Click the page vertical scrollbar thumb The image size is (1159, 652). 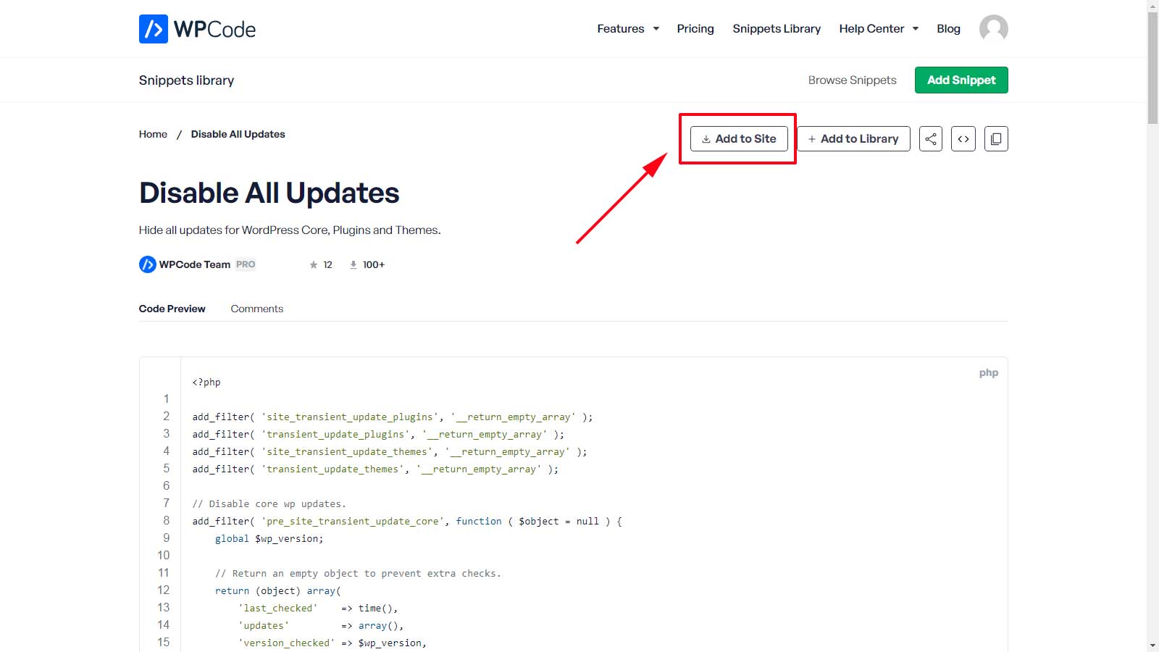pos(1152,67)
